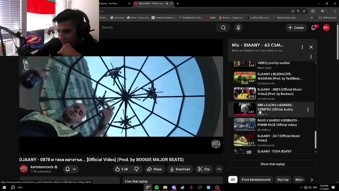
Task: Like the video with 9.2K thumbs up
Action: 122,169
